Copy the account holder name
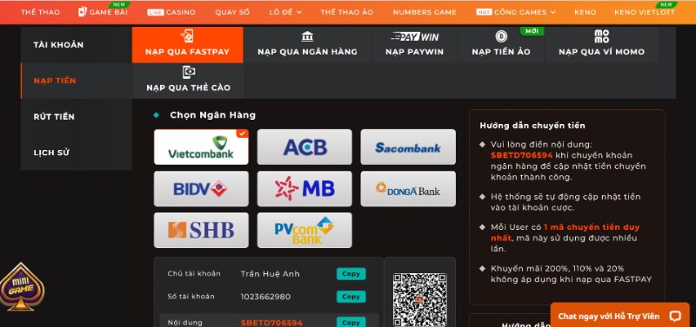This screenshot has height=327, width=696. pyautogui.click(x=351, y=274)
